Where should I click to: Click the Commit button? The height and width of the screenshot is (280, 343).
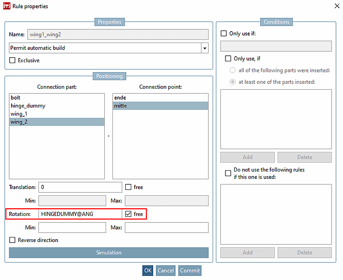coord(190,270)
